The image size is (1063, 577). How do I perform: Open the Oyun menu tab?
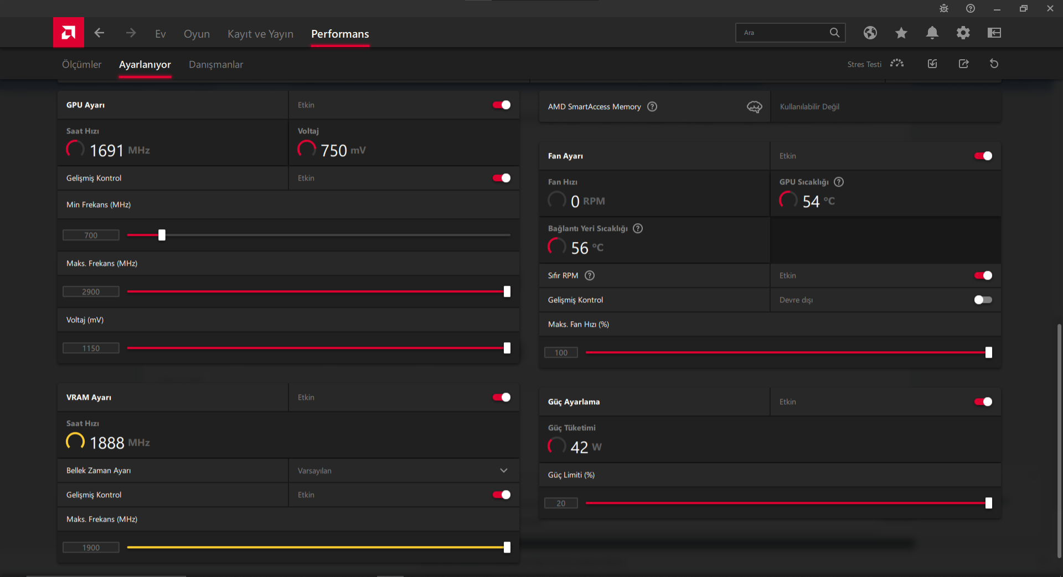coord(197,34)
